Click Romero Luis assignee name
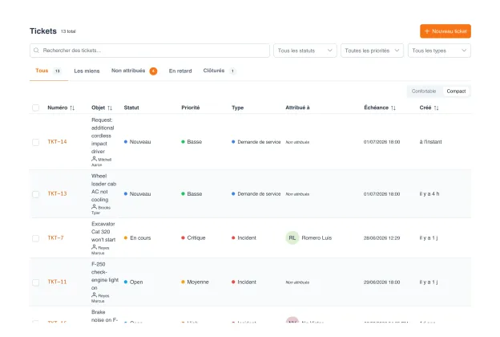The width and height of the screenshot is (500, 337). (x=317, y=238)
